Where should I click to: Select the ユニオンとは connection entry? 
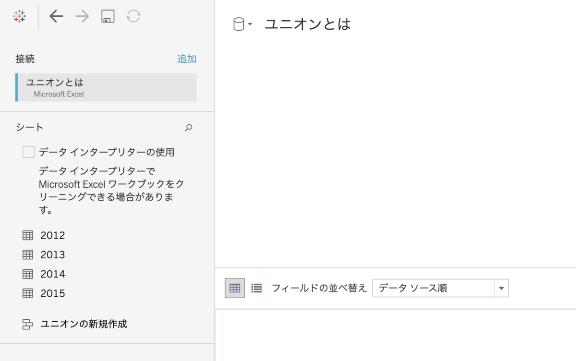pos(105,87)
